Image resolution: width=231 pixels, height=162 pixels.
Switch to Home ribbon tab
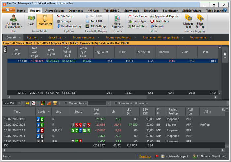click(x=21, y=11)
